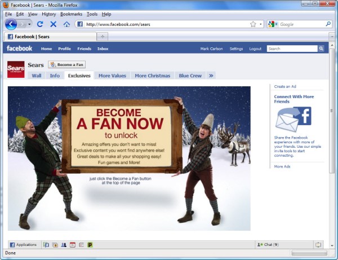Viewport: 338px width, 260px height.
Task: Switch to the Info tab
Action: pos(55,76)
